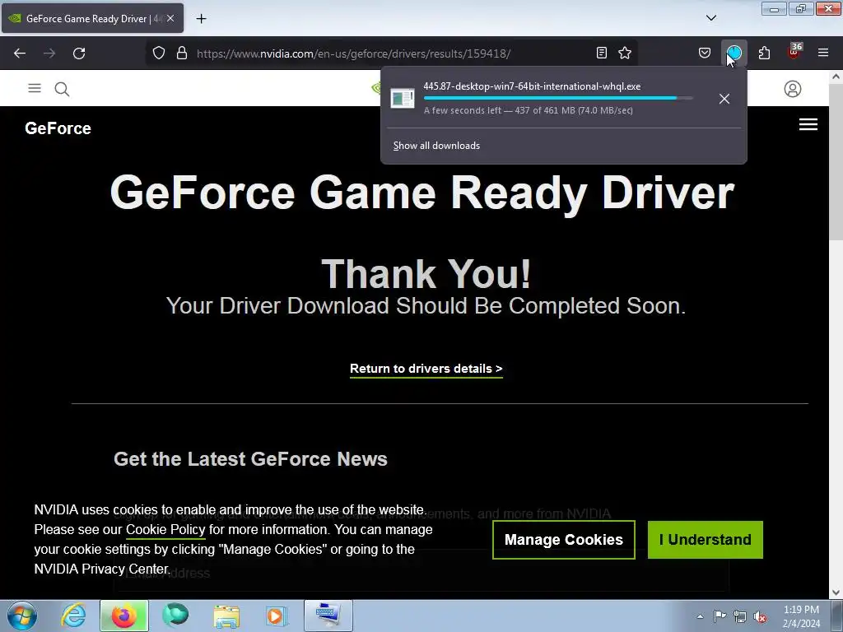Follow Return to drivers details link
The image size is (843, 632).
coord(426,369)
